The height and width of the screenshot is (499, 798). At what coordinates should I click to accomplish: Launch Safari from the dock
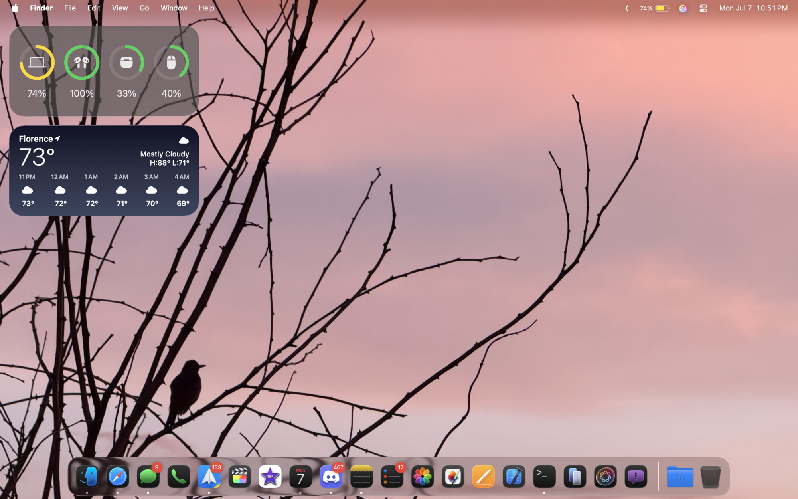[118, 477]
